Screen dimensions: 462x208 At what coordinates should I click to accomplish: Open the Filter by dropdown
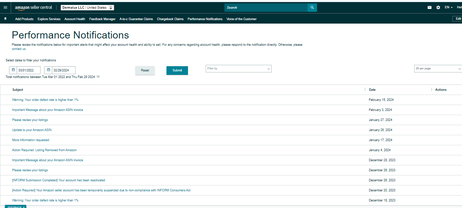pyautogui.click(x=239, y=69)
